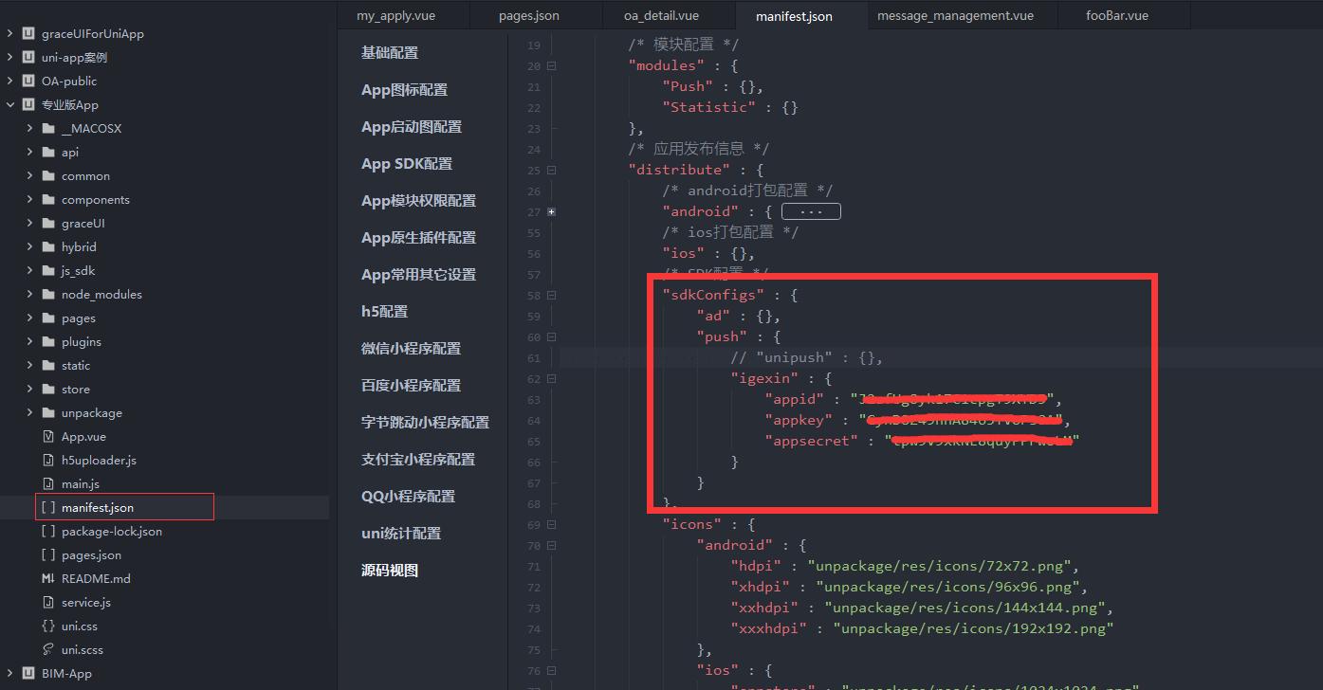Collapse the distribute block at line 25

pos(551,171)
